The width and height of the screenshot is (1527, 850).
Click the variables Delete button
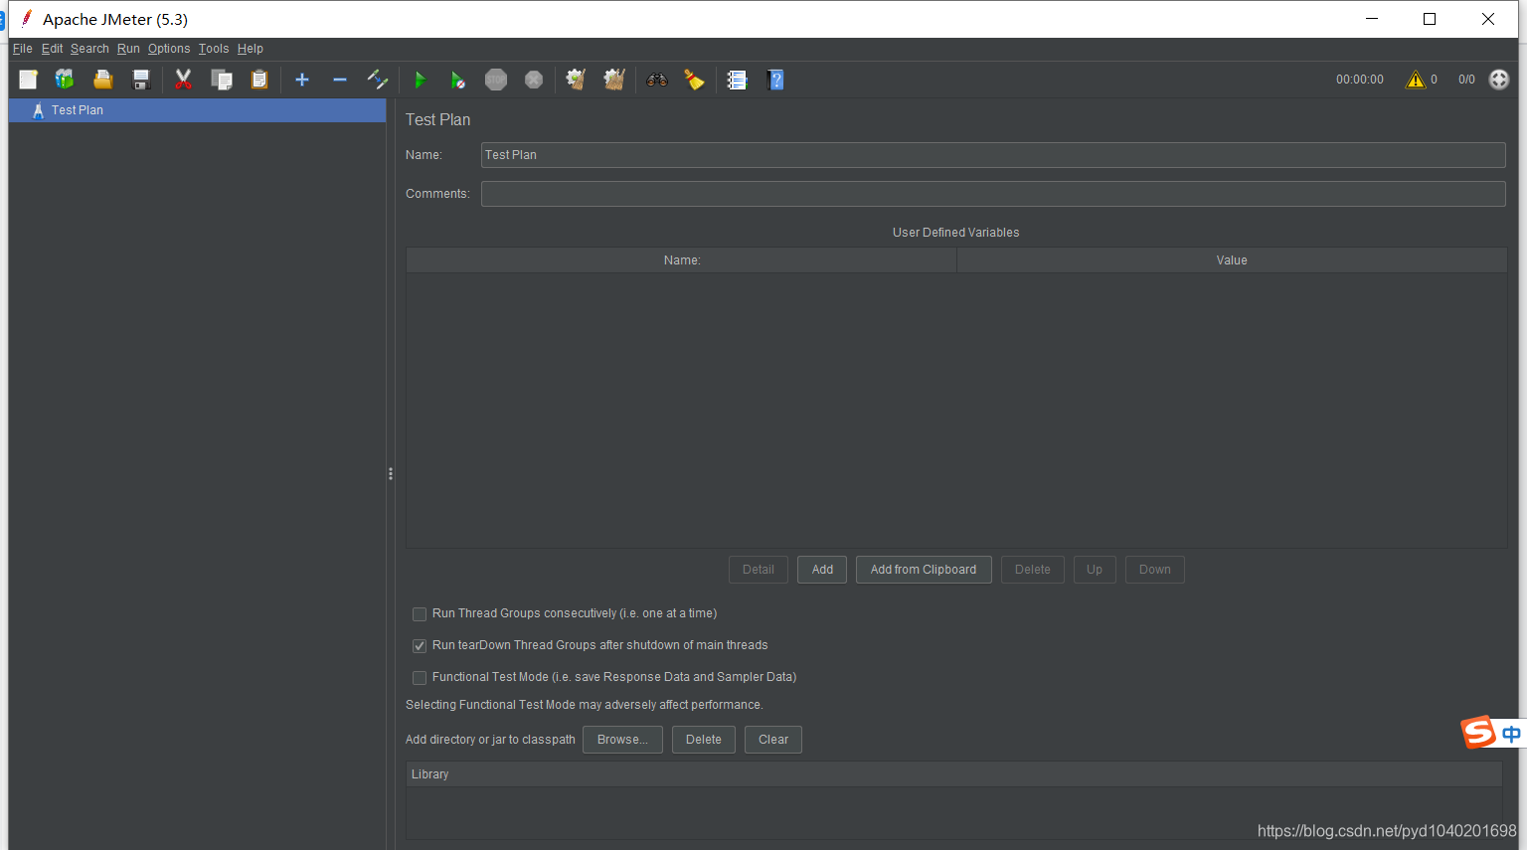pos(1033,570)
